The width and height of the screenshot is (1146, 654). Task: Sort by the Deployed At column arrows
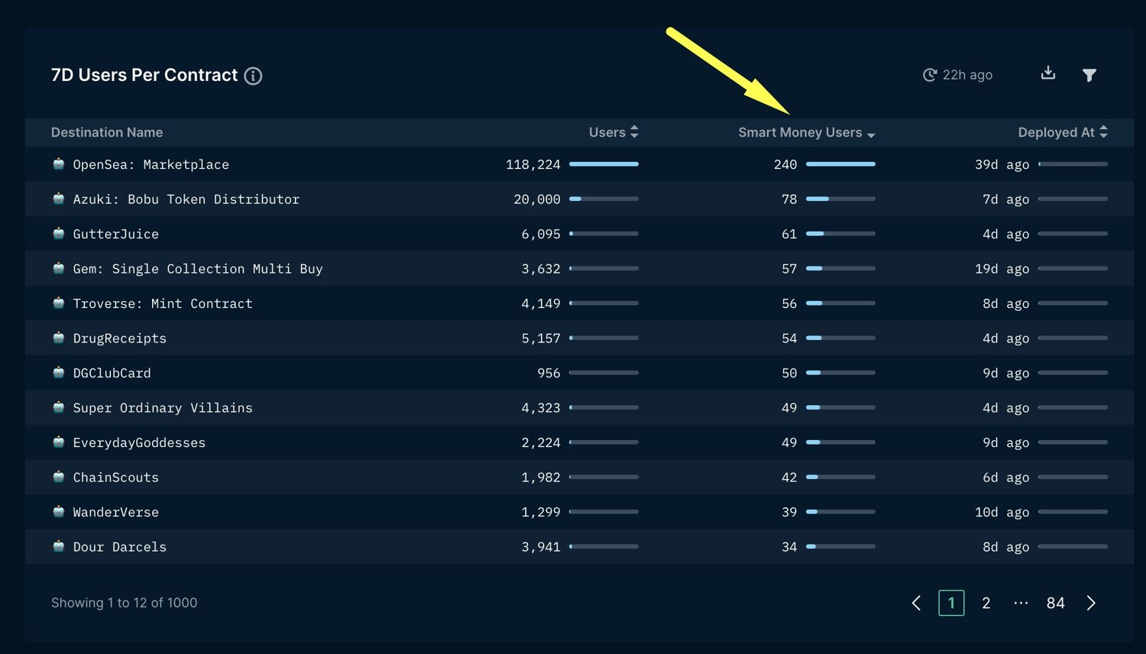pos(1103,132)
